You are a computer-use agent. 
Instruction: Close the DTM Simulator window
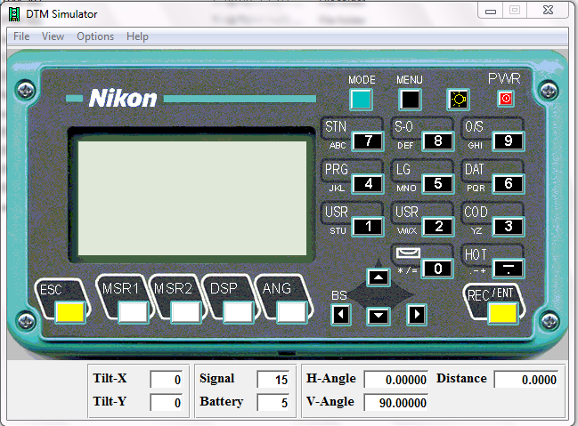point(548,11)
